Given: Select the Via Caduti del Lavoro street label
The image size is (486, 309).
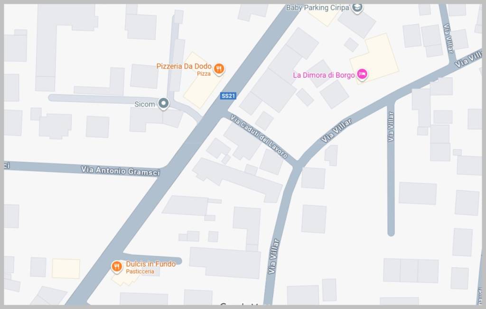Looking at the screenshot, I should click(x=259, y=136).
